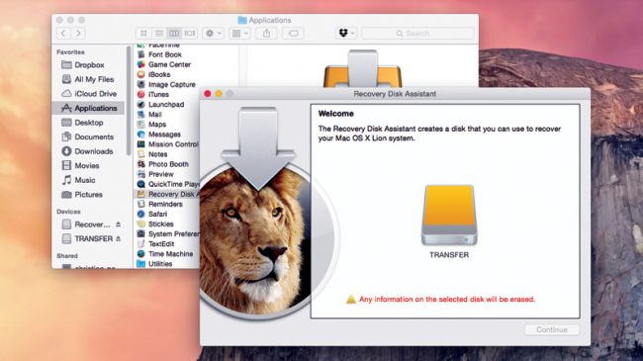Switch Finder to icon view
This screenshot has width=643, height=361.
[x=143, y=34]
